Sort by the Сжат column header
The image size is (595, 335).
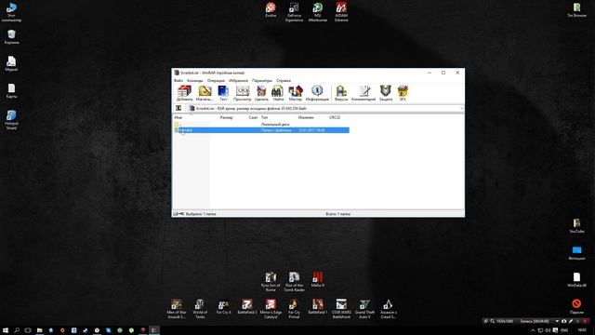pyautogui.click(x=253, y=117)
